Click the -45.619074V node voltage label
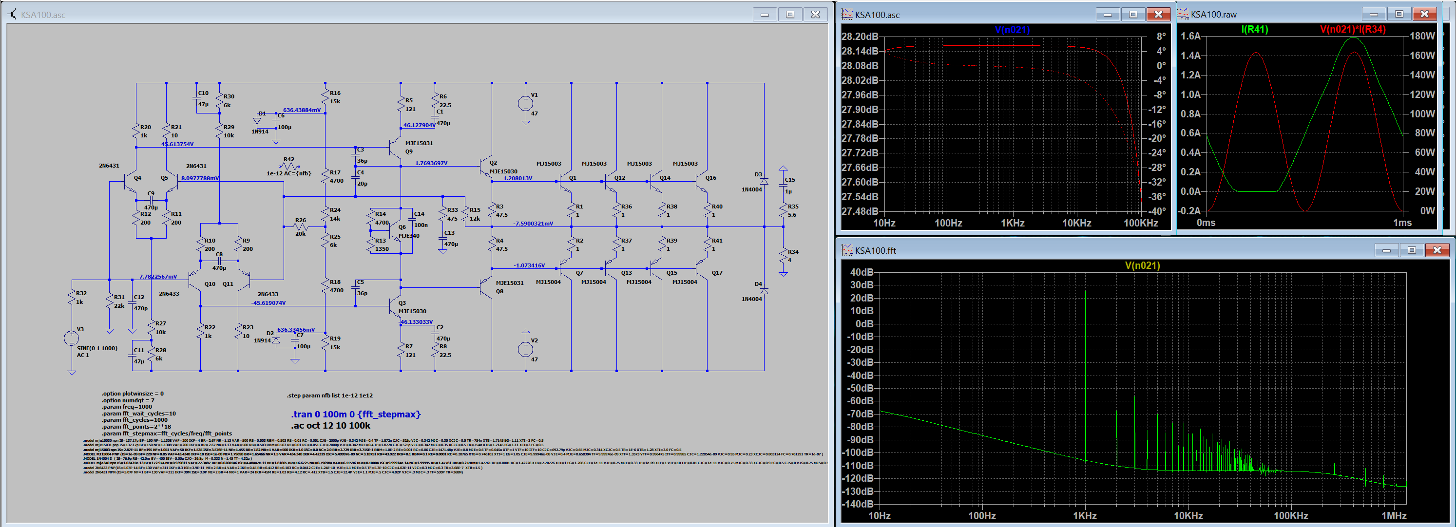The width and height of the screenshot is (1456, 527). tap(268, 303)
